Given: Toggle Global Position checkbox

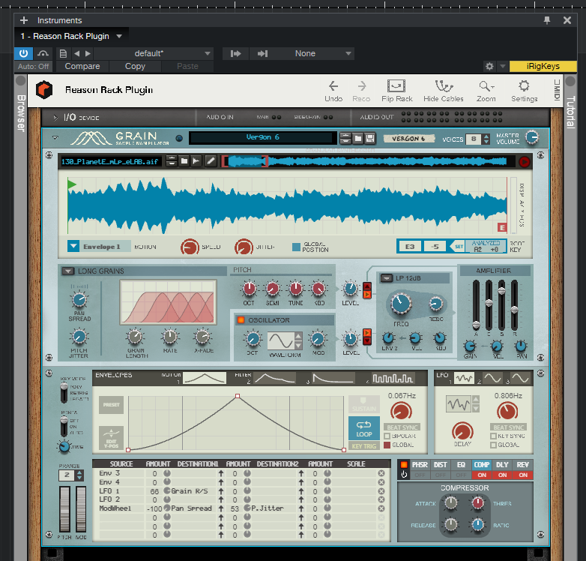Looking at the screenshot, I should 296,247.
